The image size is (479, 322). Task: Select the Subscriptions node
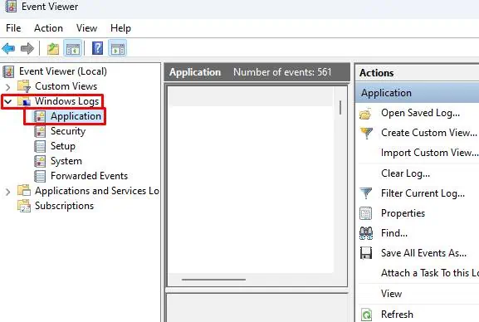click(64, 206)
